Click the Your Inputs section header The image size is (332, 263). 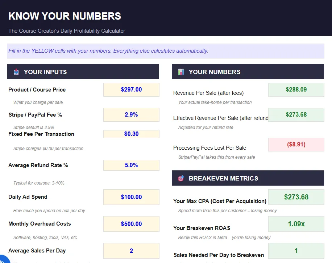[45, 72]
